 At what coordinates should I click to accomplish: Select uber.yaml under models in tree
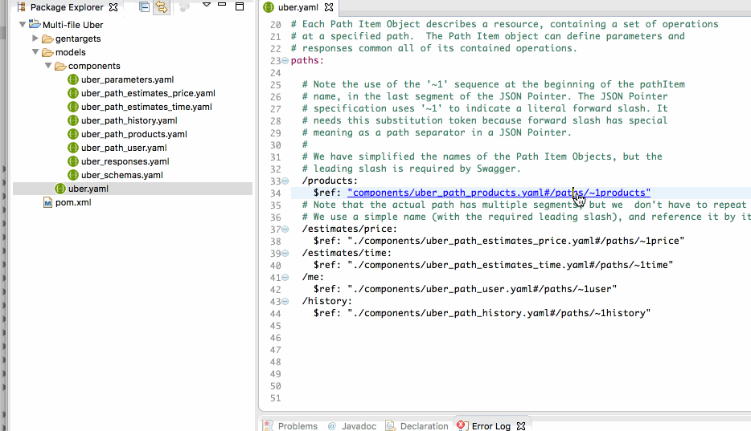pos(88,189)
